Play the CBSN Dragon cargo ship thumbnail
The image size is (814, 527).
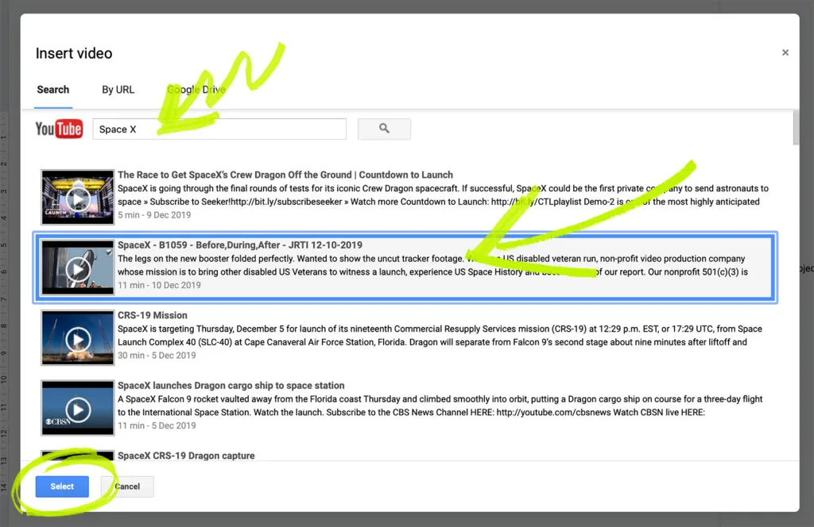click(x=77, y=408)
